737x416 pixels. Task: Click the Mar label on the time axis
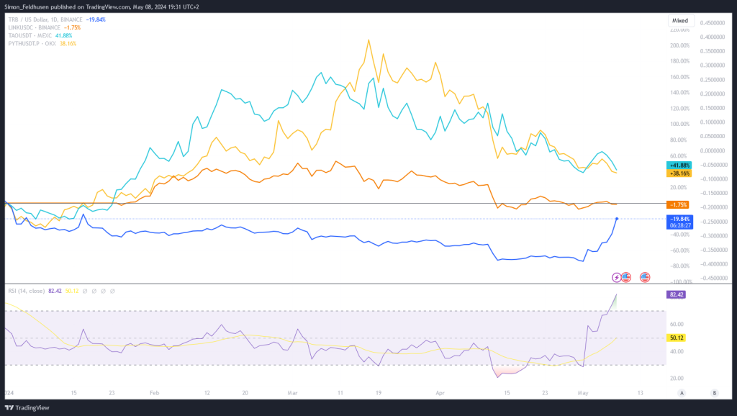point(292,393)
